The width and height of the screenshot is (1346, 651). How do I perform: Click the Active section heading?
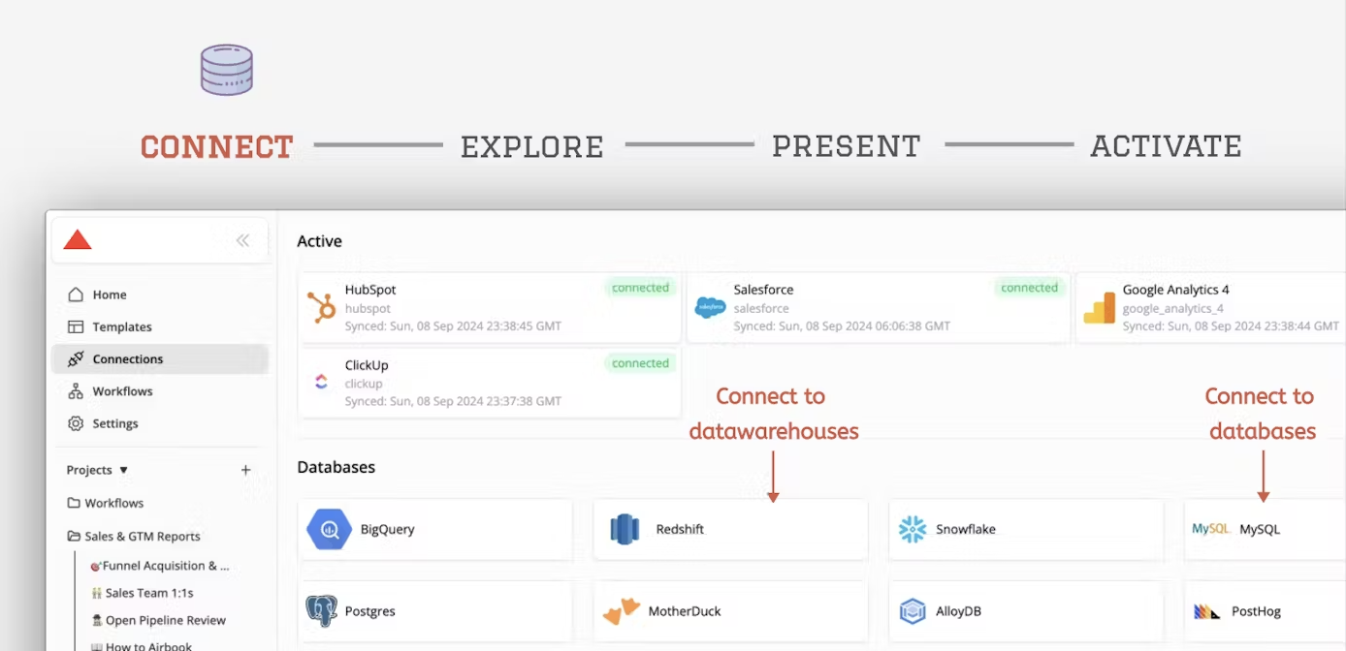pos(319,241)
